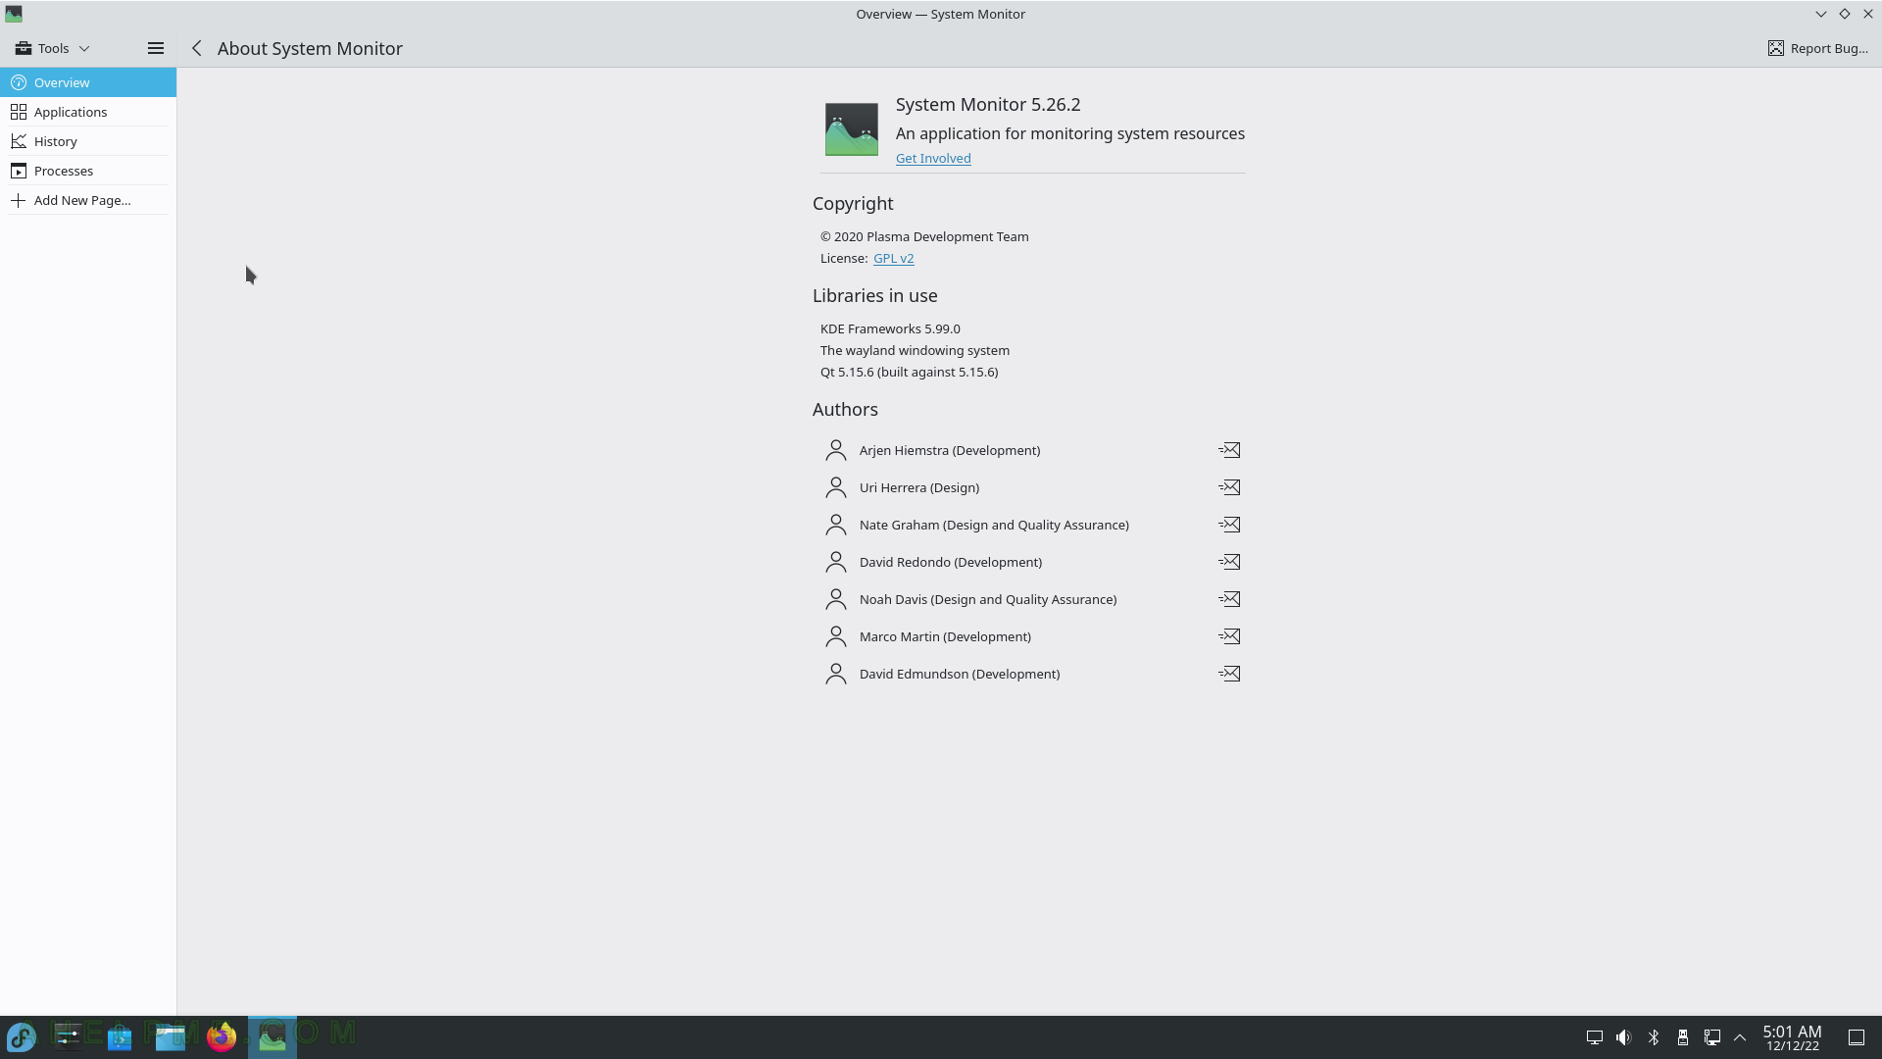Click Noah Davis's avatar icon

836,599
